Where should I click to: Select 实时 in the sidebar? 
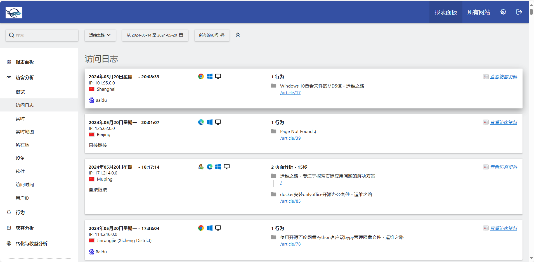(20, 118)
